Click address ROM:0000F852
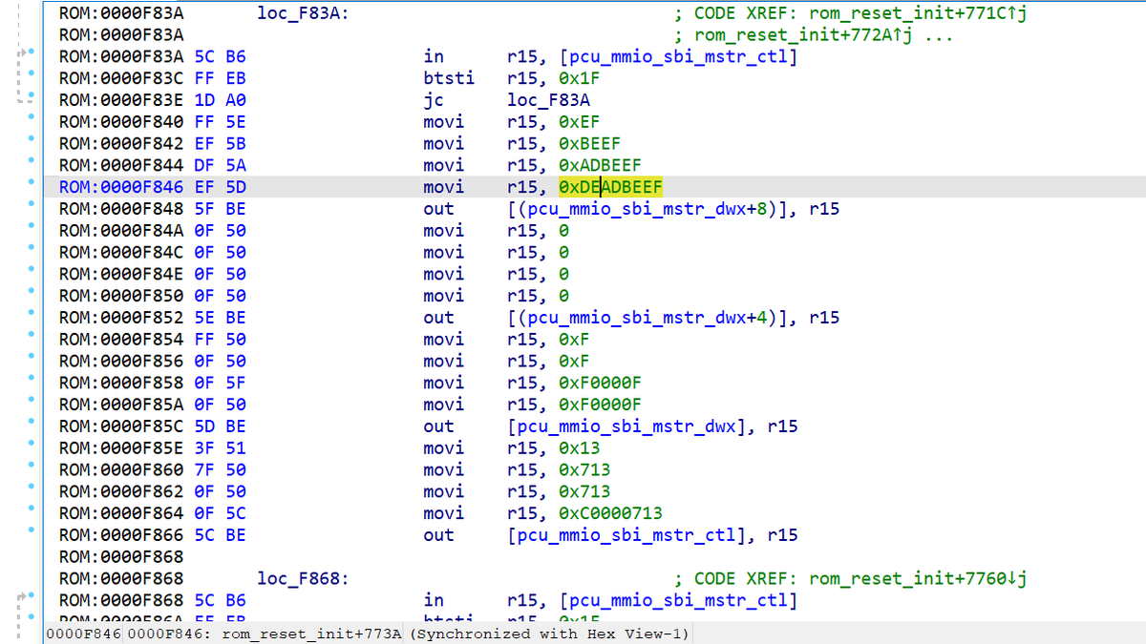 [122, 318]
